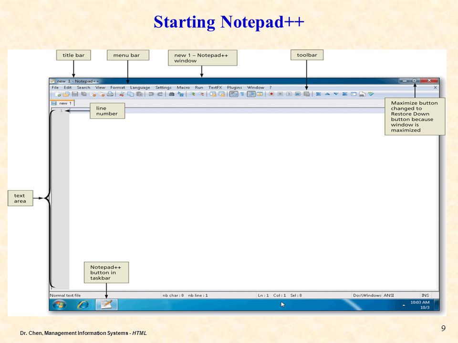This screenshot has width=458, height=343.
Task: Toggle the Show Indent Guide icon
Action: 251,94
